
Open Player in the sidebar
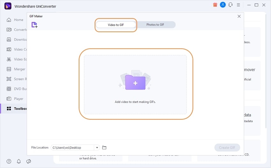point(15,99)
